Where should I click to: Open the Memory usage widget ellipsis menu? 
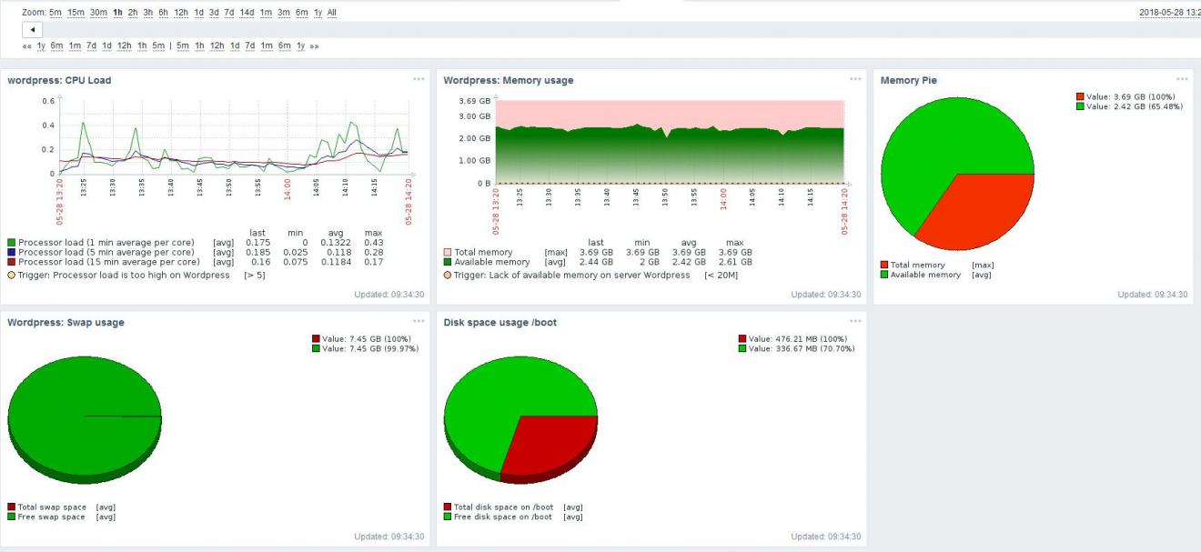point(854,79)
